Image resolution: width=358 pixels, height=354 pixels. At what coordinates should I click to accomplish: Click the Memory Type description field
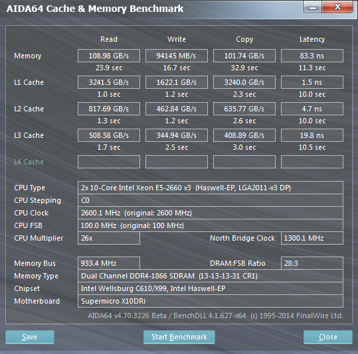211,276
